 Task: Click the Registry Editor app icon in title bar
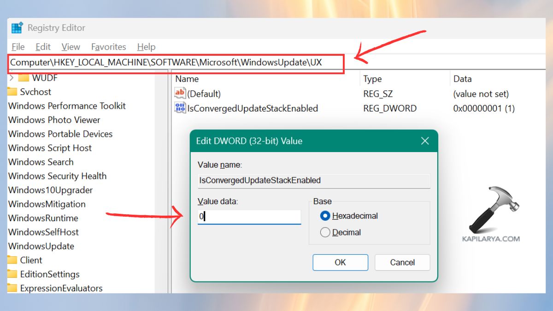coord(18,28)
